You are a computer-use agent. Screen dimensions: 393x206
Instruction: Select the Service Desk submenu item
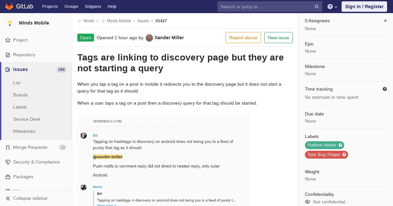[x=27, y=119]
